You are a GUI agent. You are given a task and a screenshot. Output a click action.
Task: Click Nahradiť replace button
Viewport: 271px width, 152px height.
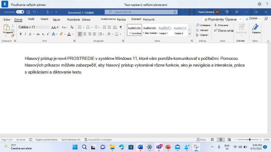click(202, 30)
